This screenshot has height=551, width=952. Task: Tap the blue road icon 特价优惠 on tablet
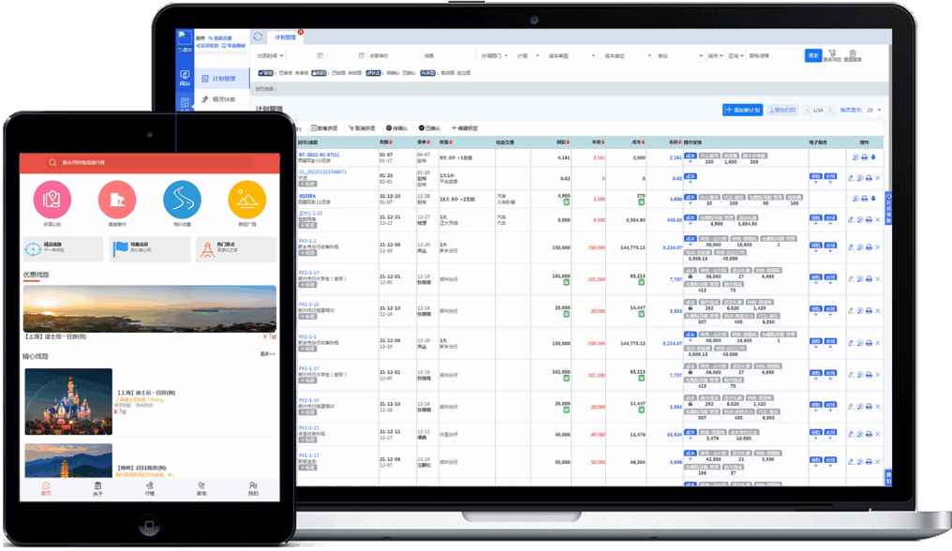coord(182,200)
